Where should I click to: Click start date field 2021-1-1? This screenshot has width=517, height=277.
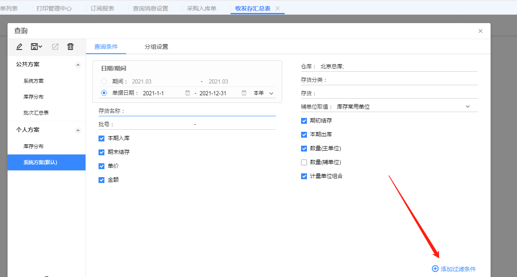point(163,93)
